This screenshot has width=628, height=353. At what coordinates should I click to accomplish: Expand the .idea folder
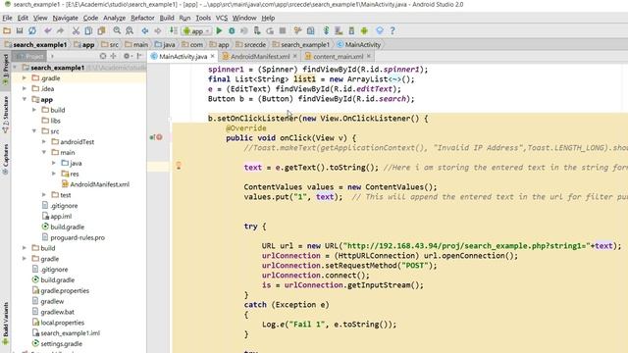pyautogui.click(x=25, y=89)
